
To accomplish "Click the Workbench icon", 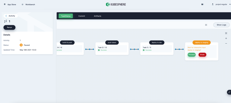I will click(x=22, y=4).
